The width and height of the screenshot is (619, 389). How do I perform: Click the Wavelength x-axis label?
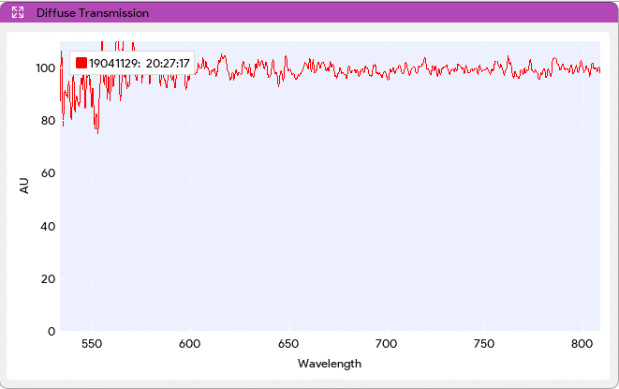329,364
